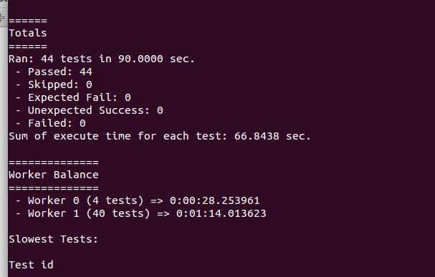
Task: Click the Test id column header
Action: point(31,265)
